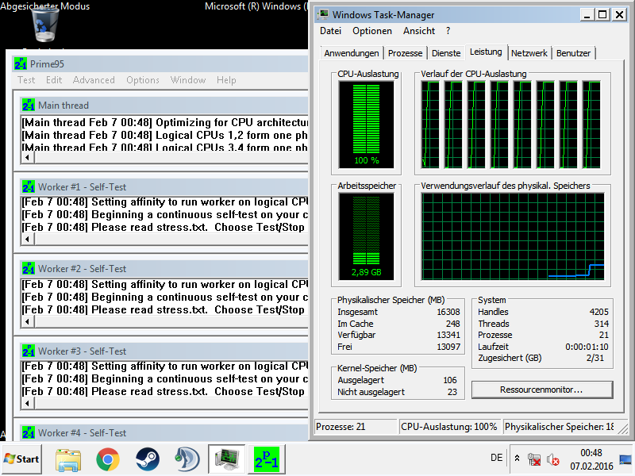635x476 pixels.
Task: Click the last CPU core history graph
Action: point(591,125)
